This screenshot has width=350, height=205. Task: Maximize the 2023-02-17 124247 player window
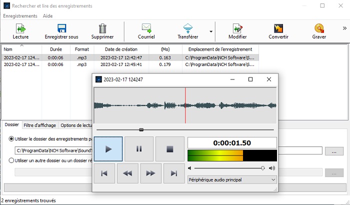250,79
